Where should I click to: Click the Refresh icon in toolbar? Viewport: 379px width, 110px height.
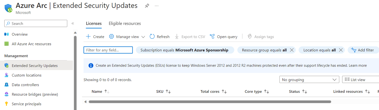tap(152, 36)
